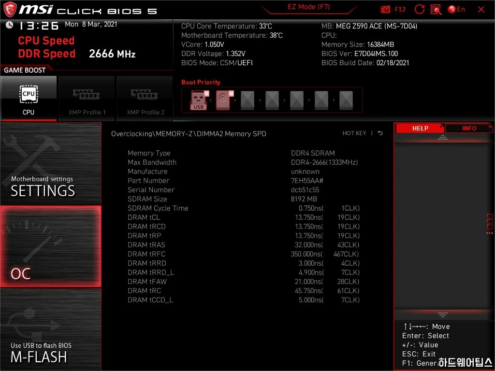The image size is (495, 371).
Task: Click the DDR Speed 2666 MHz readout
Action: pyautogui.click(x=77, y=54)
